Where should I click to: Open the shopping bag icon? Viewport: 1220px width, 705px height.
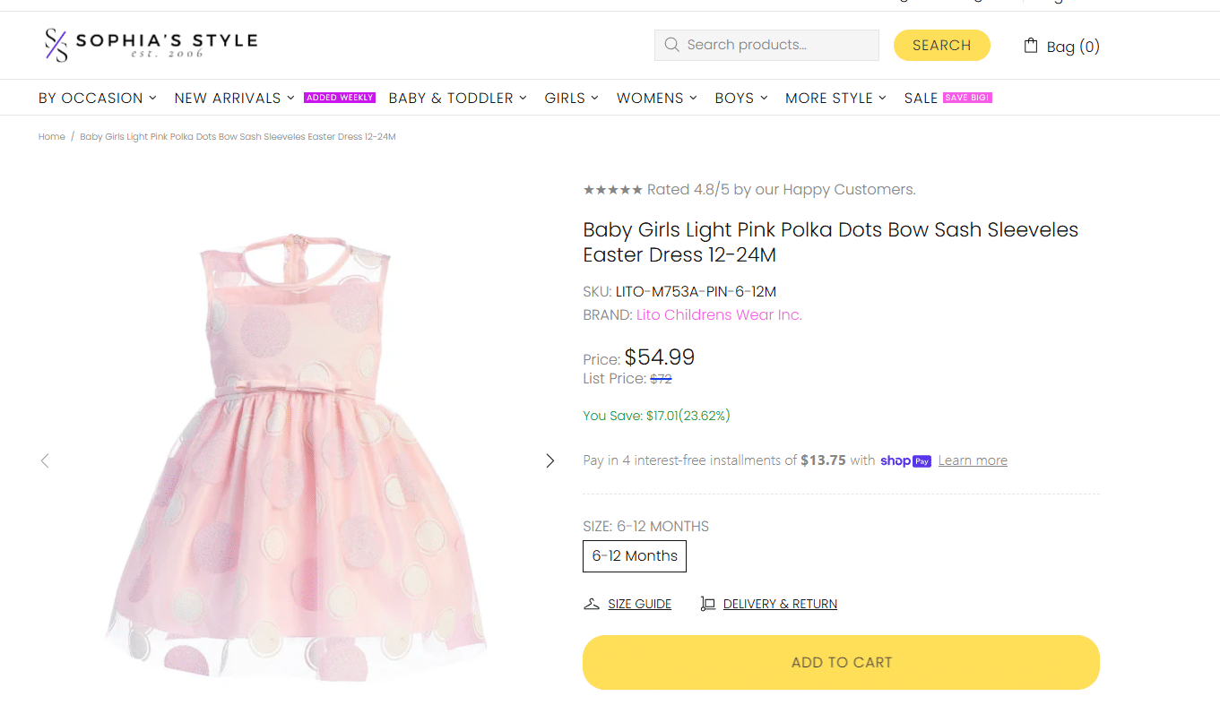click(1031, 46)
